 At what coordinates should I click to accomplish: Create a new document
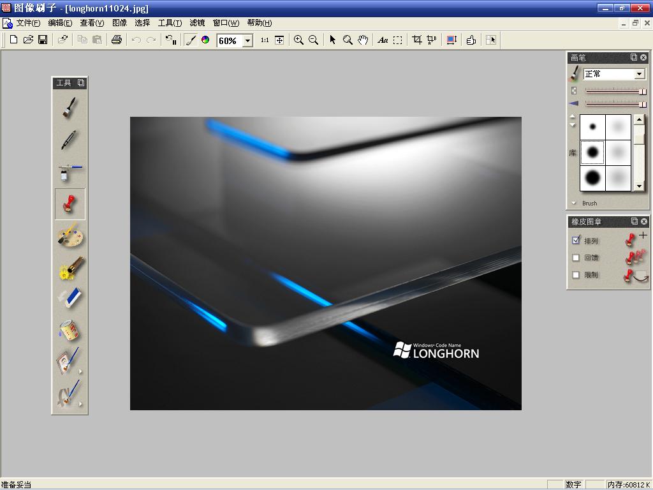(13, 40)
